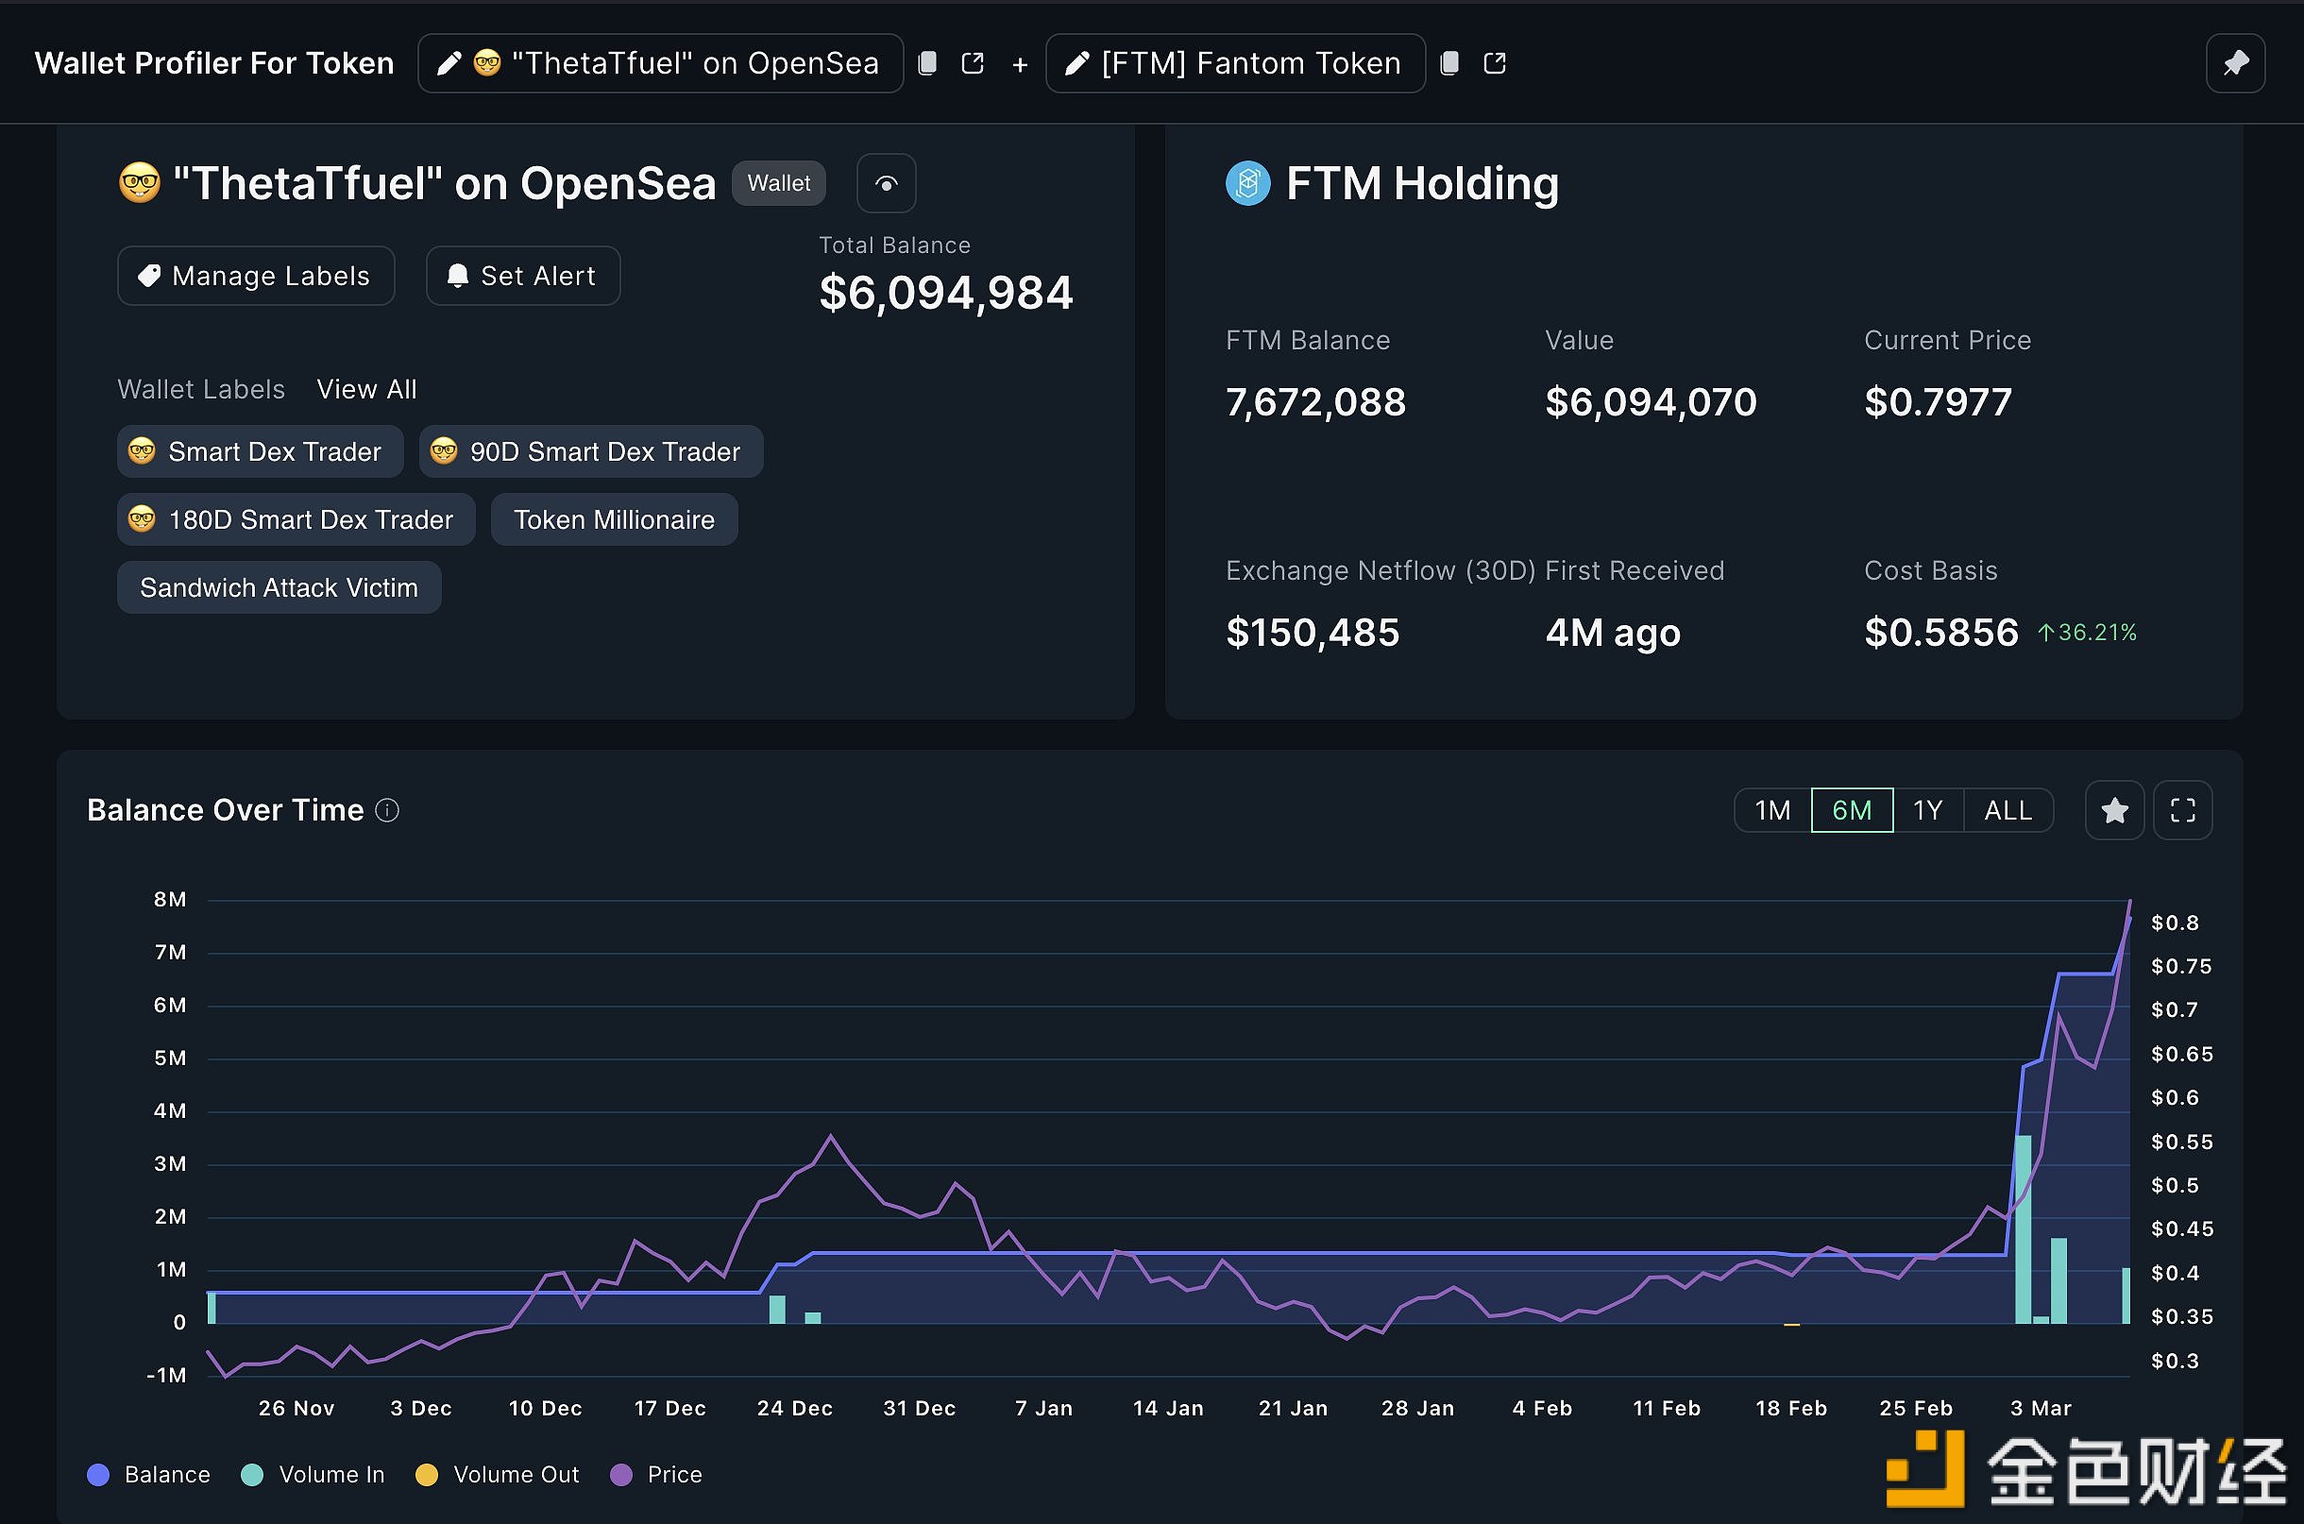This screenshot has height=1524, width=2304.
Task: Click the Cost Basis value $0.5856
Action: (1940, 632)
